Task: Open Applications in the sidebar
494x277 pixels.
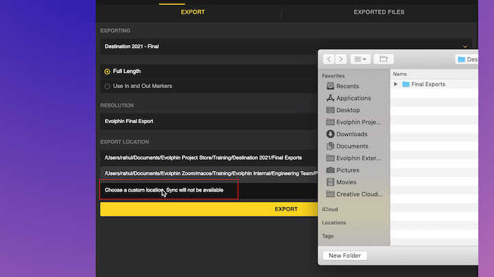Action: [x=349, y=98]
